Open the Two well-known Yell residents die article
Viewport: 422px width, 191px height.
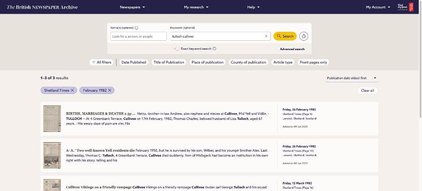coord(100,150)
